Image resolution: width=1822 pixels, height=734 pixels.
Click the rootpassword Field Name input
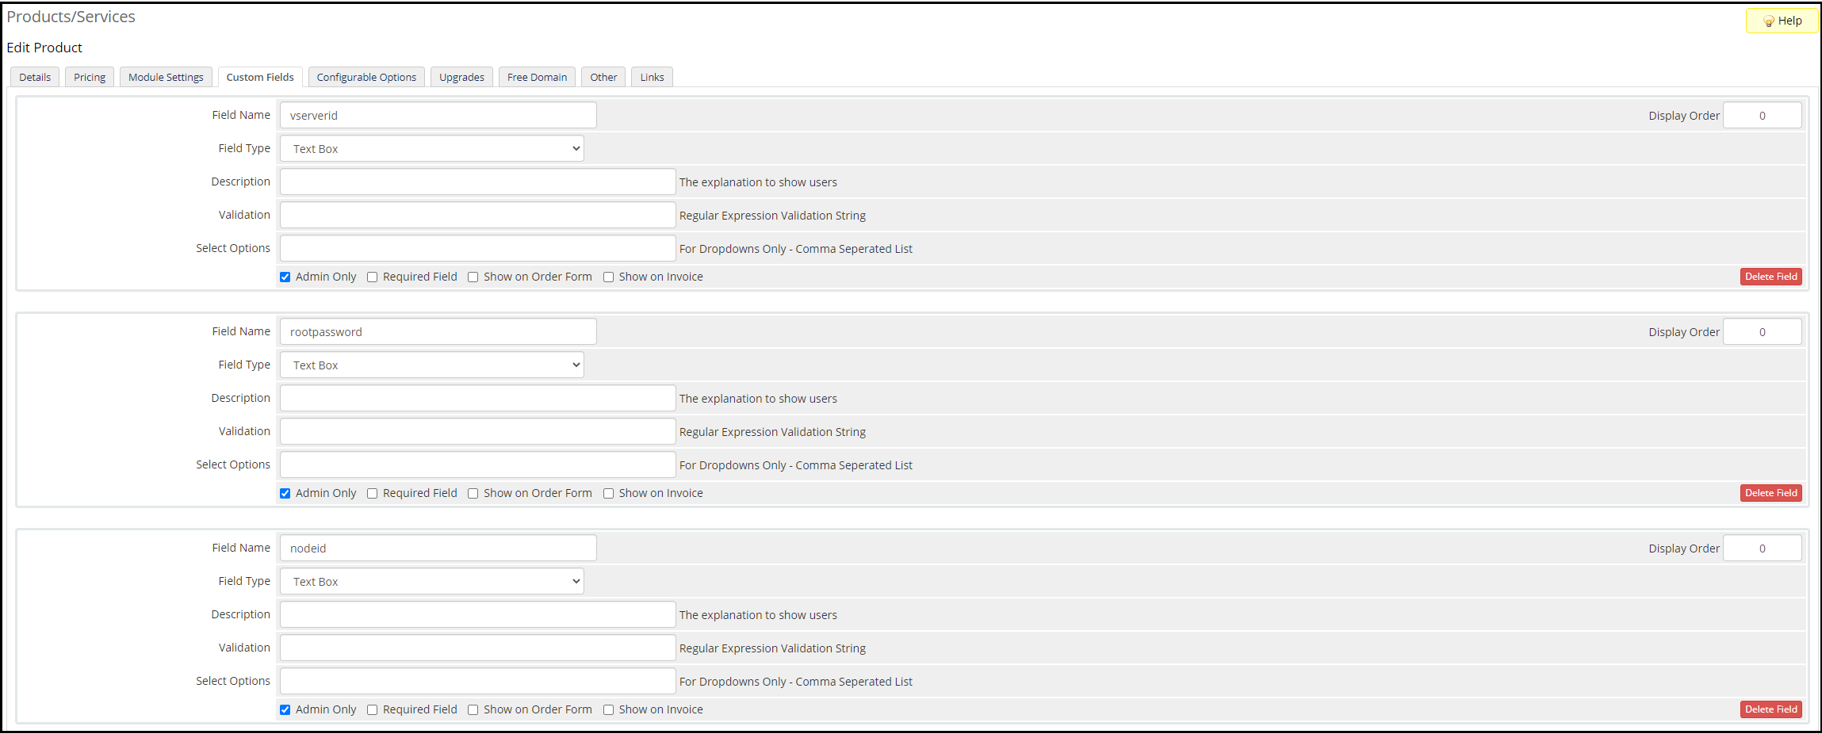coord(438,332)
